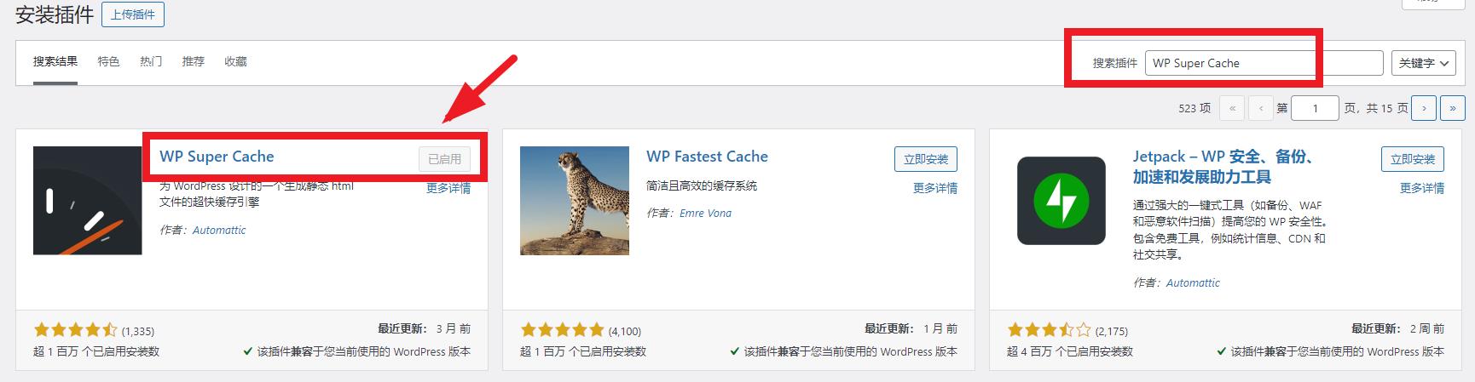
Task: Click the Jetpack green lightning icon
Action: pyautogui.click(x=1061, y=201)
